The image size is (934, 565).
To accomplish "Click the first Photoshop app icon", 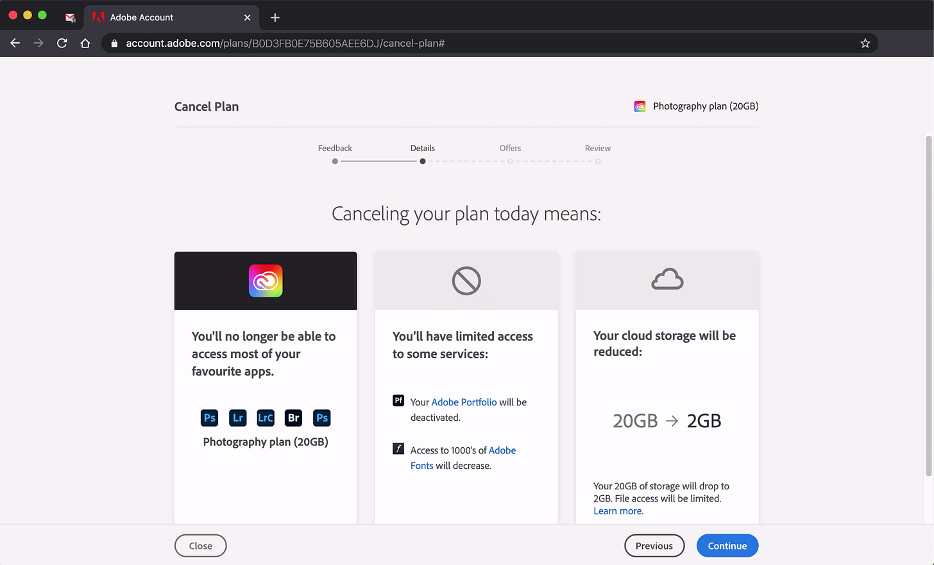I will click(x=209, y=418).
